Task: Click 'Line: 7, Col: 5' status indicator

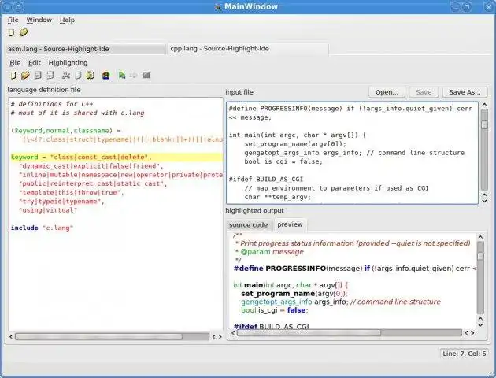Action: [465, 354]
